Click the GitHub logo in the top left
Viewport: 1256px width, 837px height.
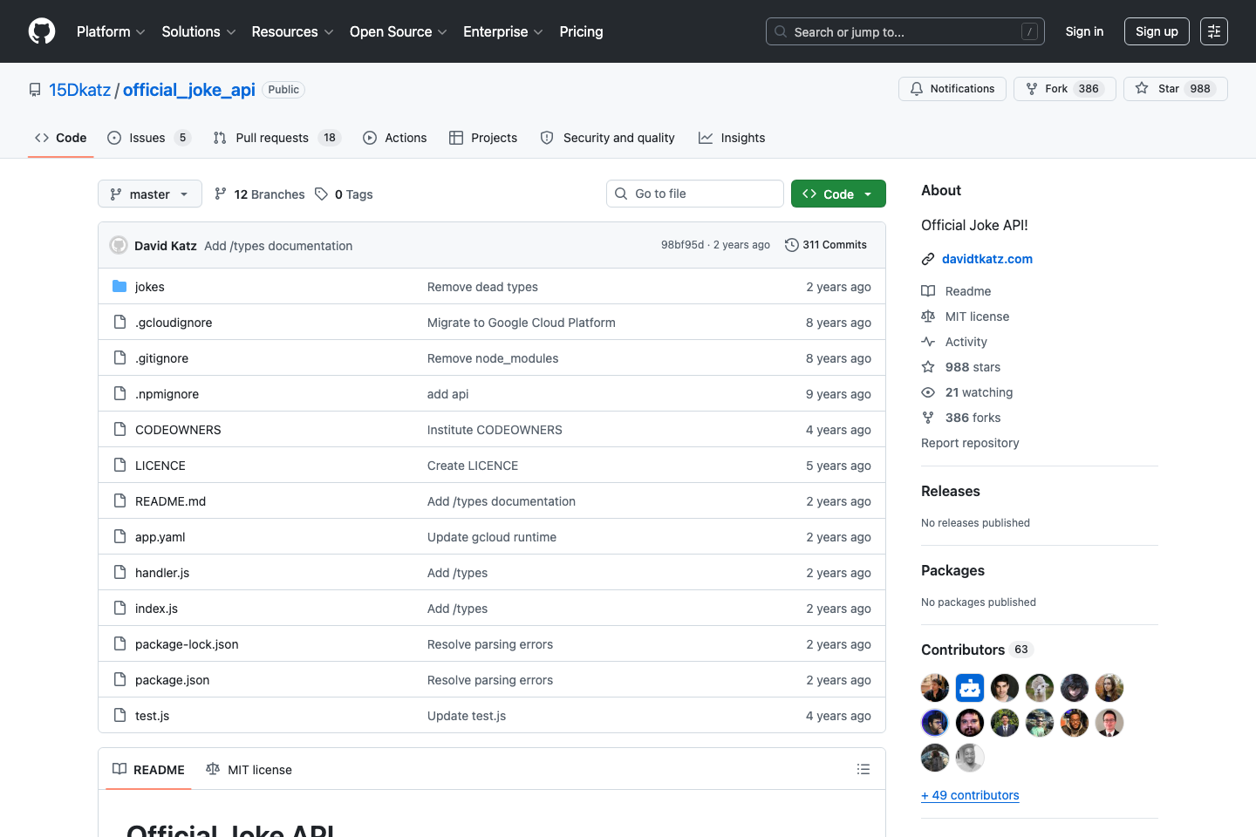pos(41,31)
